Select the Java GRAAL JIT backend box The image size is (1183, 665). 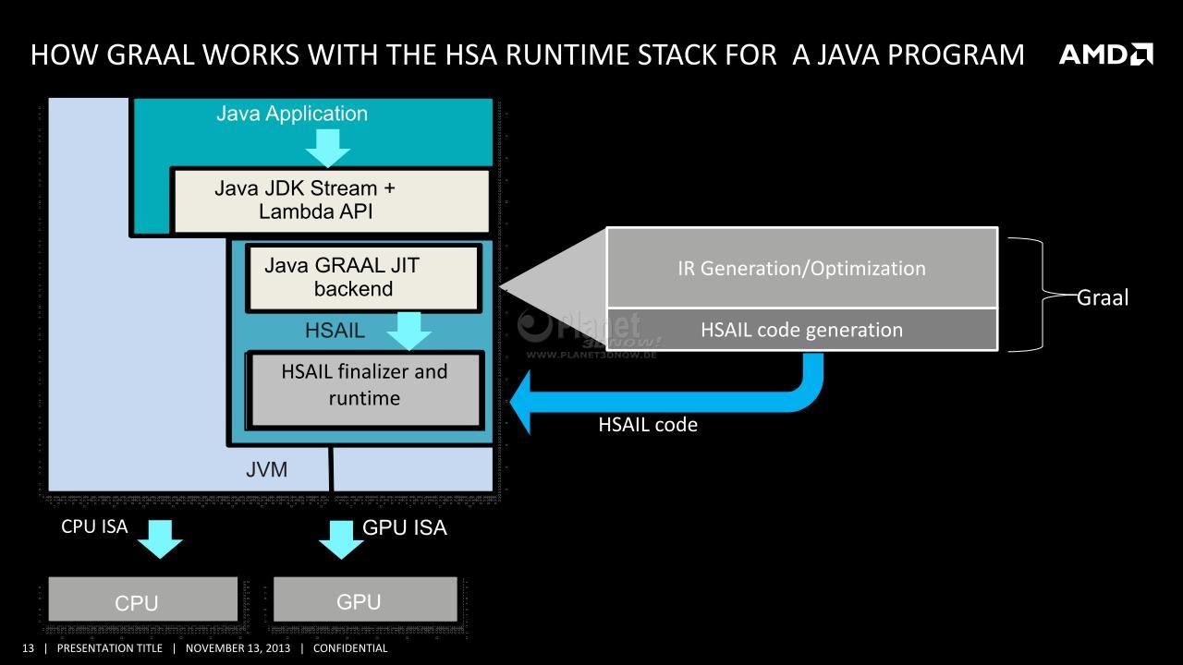point(363,278)
